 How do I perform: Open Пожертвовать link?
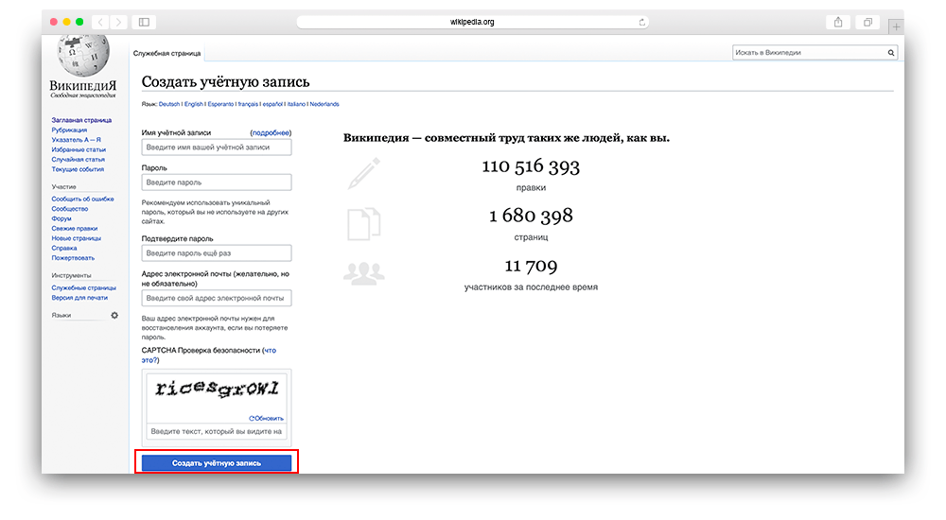(73, 258)
